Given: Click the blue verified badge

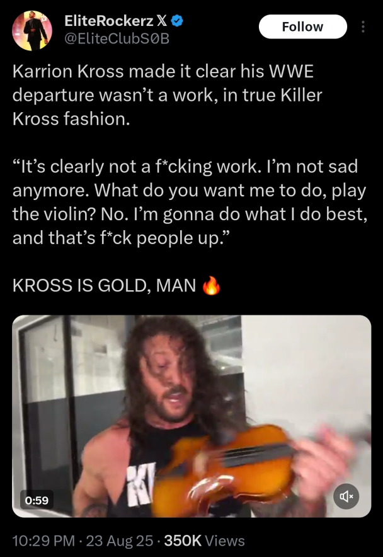Looking at the screenshot, I should tap(177, 21).
